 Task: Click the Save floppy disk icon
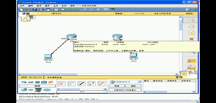click(34, 10)
